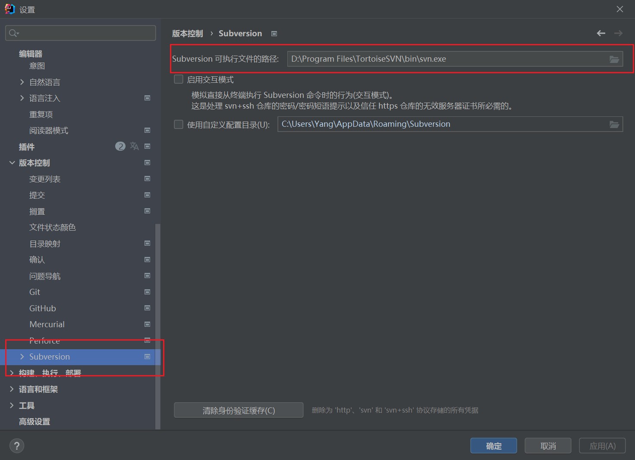Click the project-level icon on the Git row
Screen dimensions: 635x460
tap(147, 292)
